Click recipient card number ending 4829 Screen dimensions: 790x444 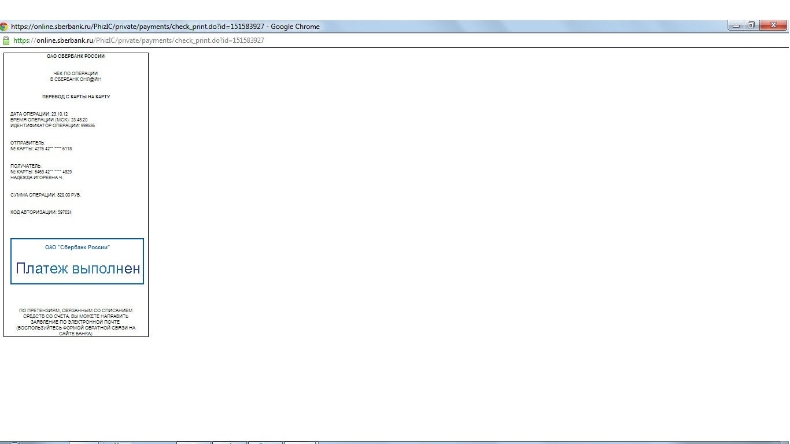pyautogui.click(x=41, y=172)
